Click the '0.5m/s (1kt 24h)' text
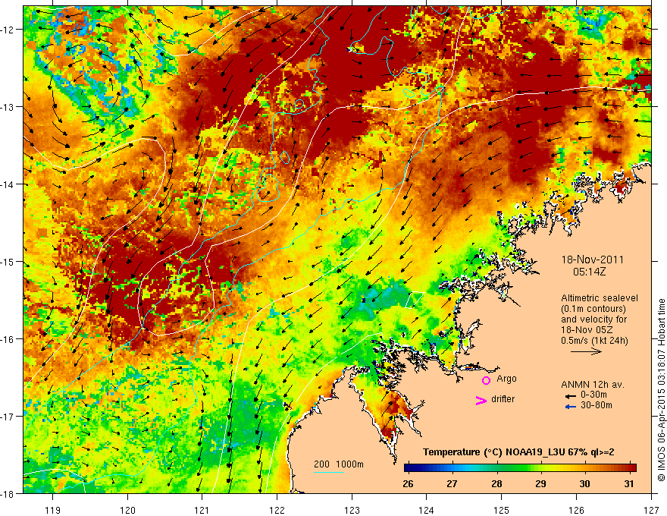667x516 pixels. coord(594,341)
